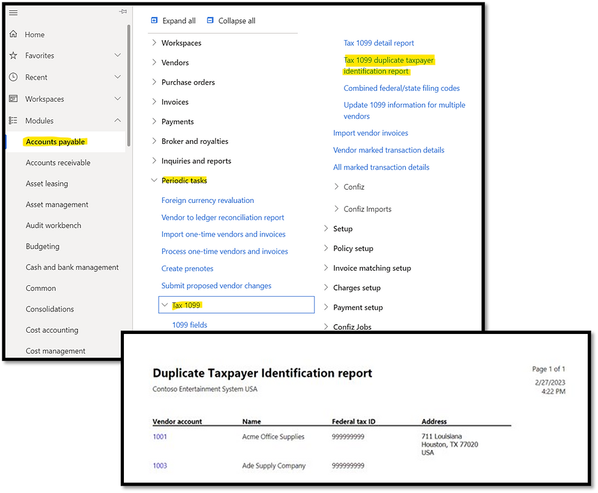The image size is (598, 493).
Task: Collapse the Tax 1099 submenu
Action: 165,305
